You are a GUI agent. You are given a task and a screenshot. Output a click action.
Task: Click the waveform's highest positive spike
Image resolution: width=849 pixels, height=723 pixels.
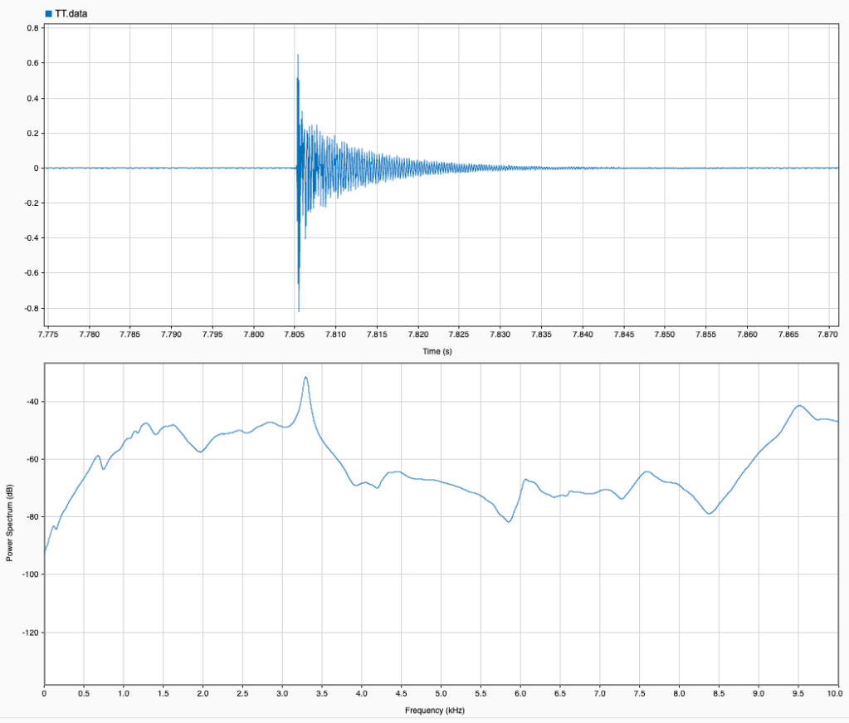pos(297,55)
